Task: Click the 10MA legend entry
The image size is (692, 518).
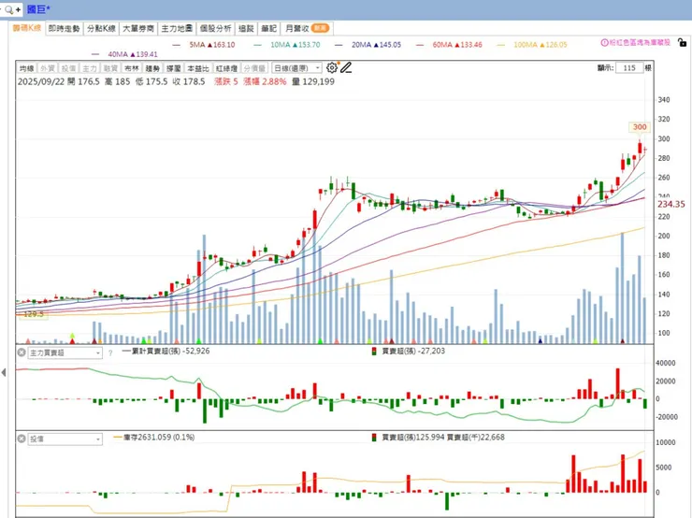Action: pyautogui.click(x=287, y=45)
